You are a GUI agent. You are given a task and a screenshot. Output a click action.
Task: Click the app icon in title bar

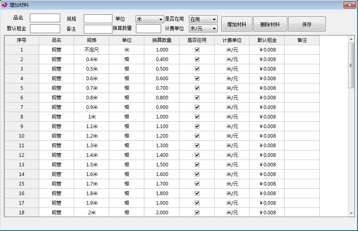pos(5,5)
